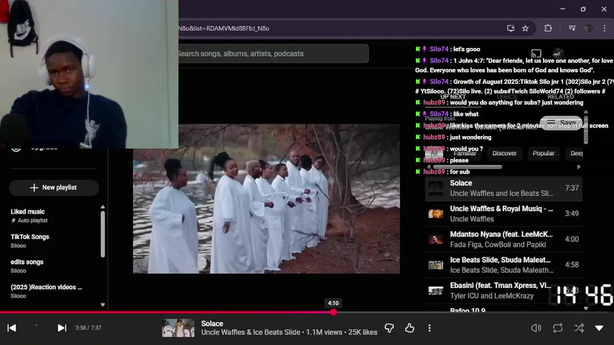Play Solace in the queue list
Viewport: 614px width, 345px height.
click(x=504, y=188)
